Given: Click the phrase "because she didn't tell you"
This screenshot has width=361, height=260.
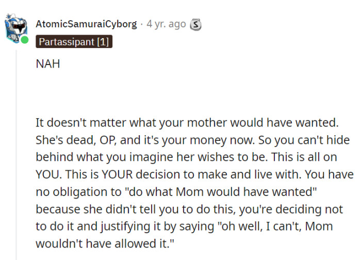Looking at the screenshot, I should (99, 209).
